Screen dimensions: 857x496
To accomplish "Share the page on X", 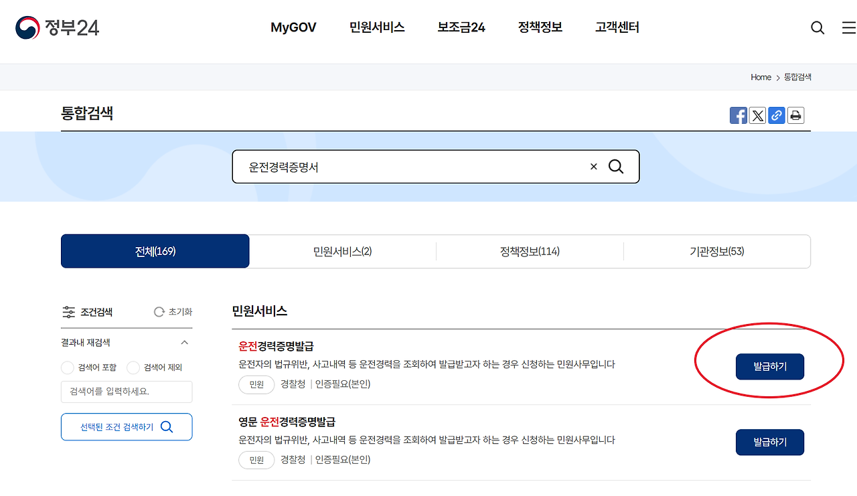I will tap(757, 115).
